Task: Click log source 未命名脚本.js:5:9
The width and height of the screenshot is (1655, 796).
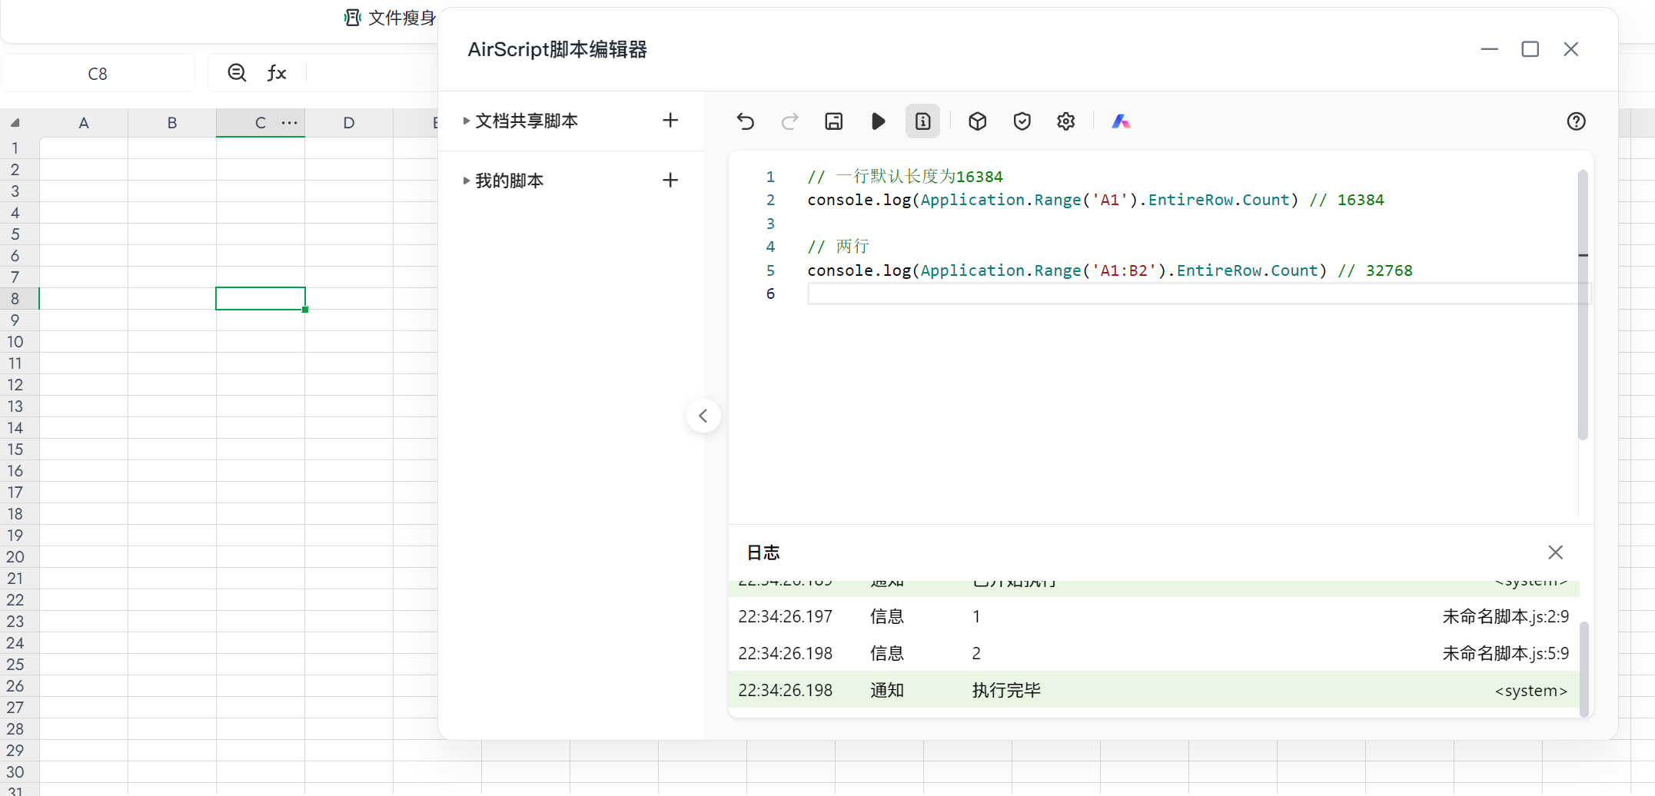Action: (x=1505, y=653)
